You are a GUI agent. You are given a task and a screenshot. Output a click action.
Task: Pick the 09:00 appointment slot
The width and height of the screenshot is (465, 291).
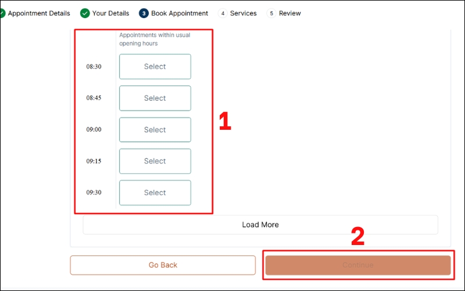click(155, 130)
